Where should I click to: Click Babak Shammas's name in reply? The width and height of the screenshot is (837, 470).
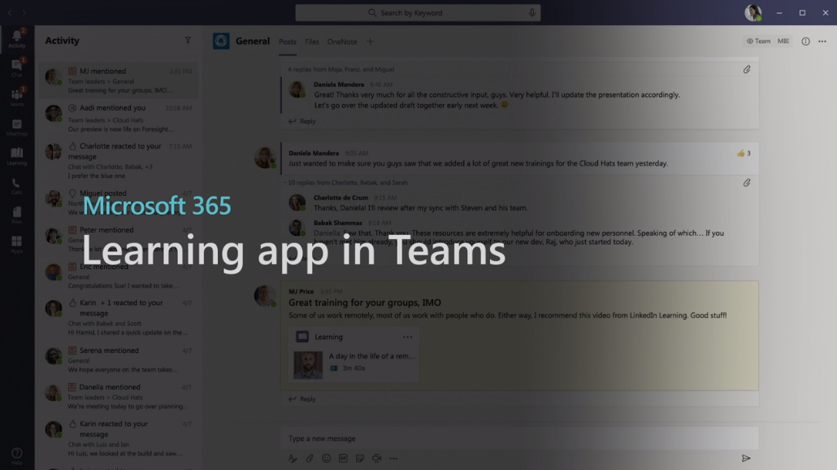pos(337,223)
